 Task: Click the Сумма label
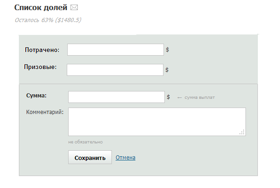tap(37, 95)
